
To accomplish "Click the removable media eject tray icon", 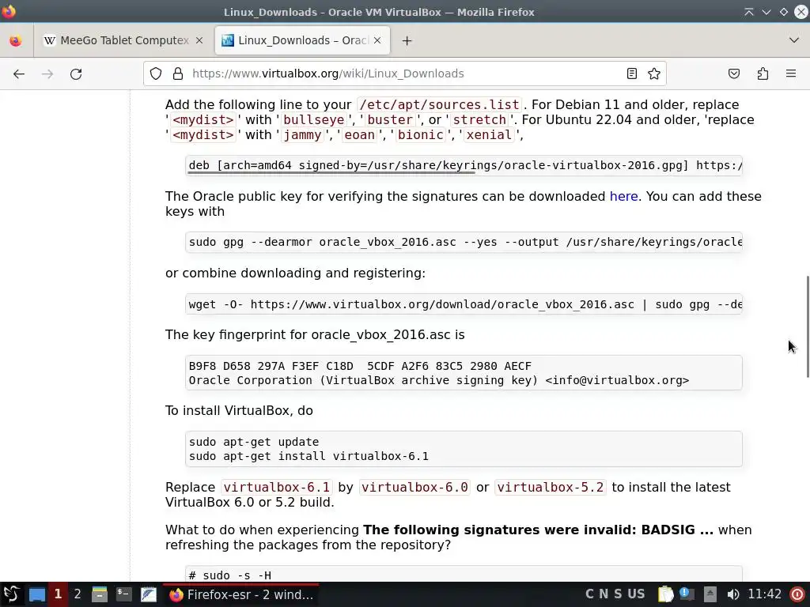I will tap(710, 594).
